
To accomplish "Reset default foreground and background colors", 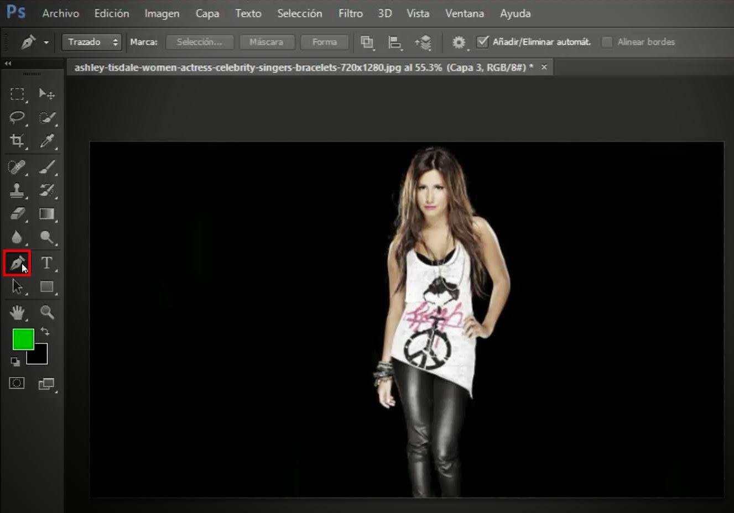I will tap(15, 362).
